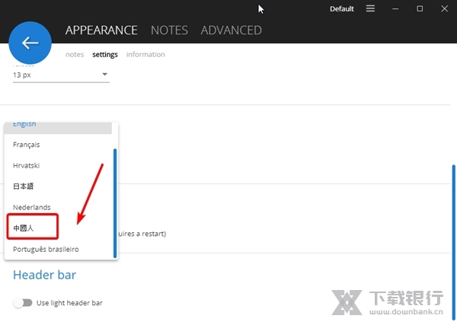Select Português brasileiro language

pos(46,249)
